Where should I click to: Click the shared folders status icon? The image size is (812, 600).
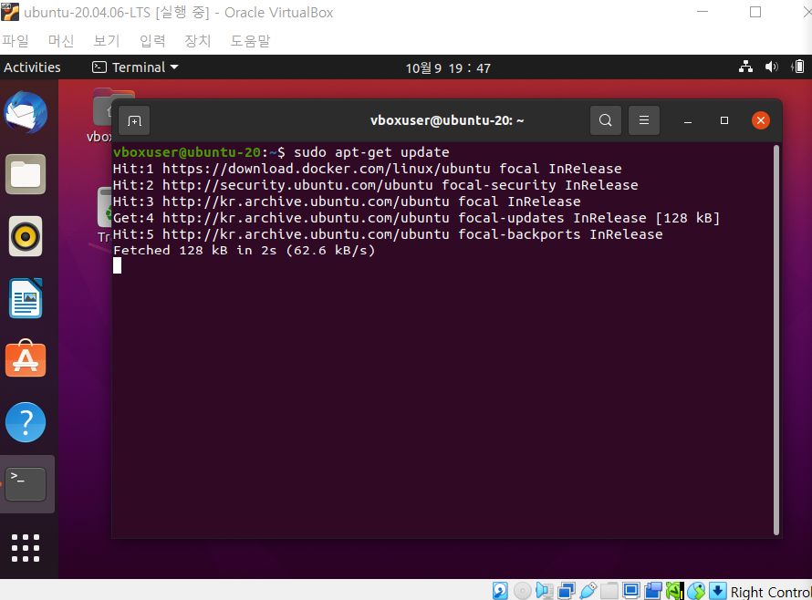[x=609, y=591]
